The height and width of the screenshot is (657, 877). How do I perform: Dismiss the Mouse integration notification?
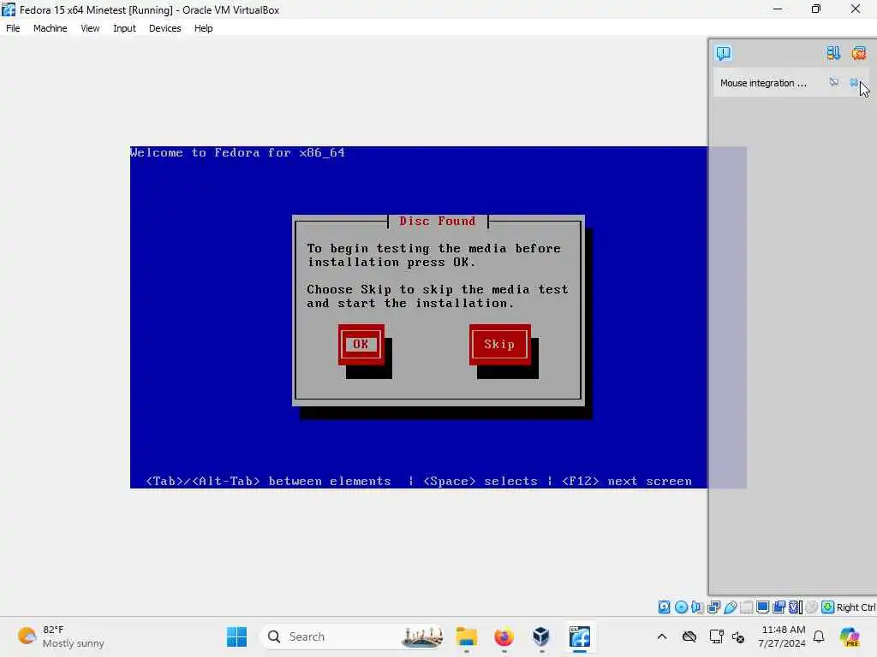click(x=854, y=83)
